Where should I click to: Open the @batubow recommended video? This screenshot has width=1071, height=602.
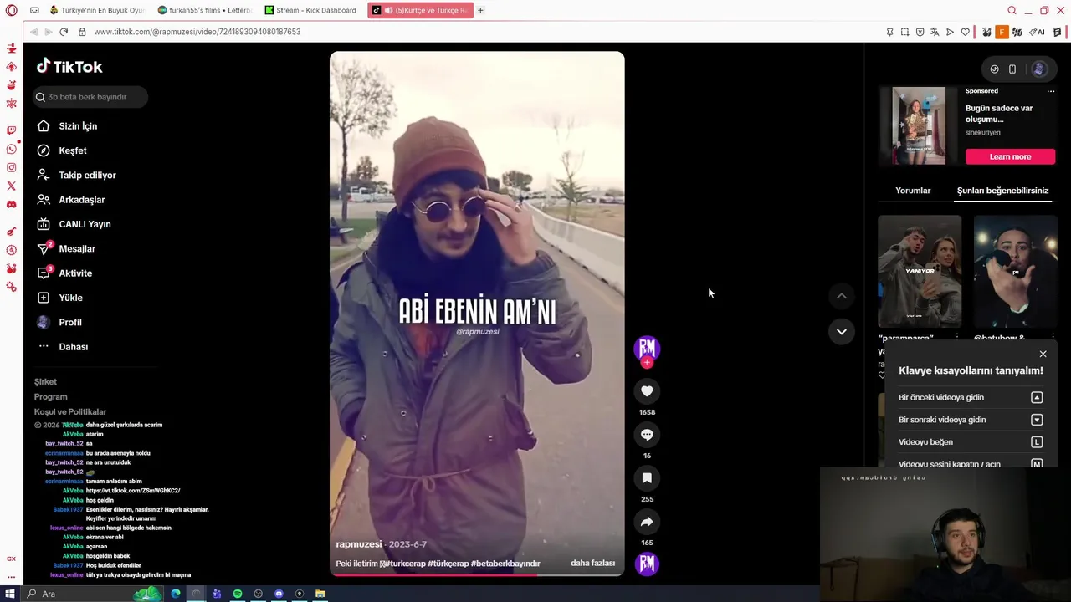point(1015,271)
